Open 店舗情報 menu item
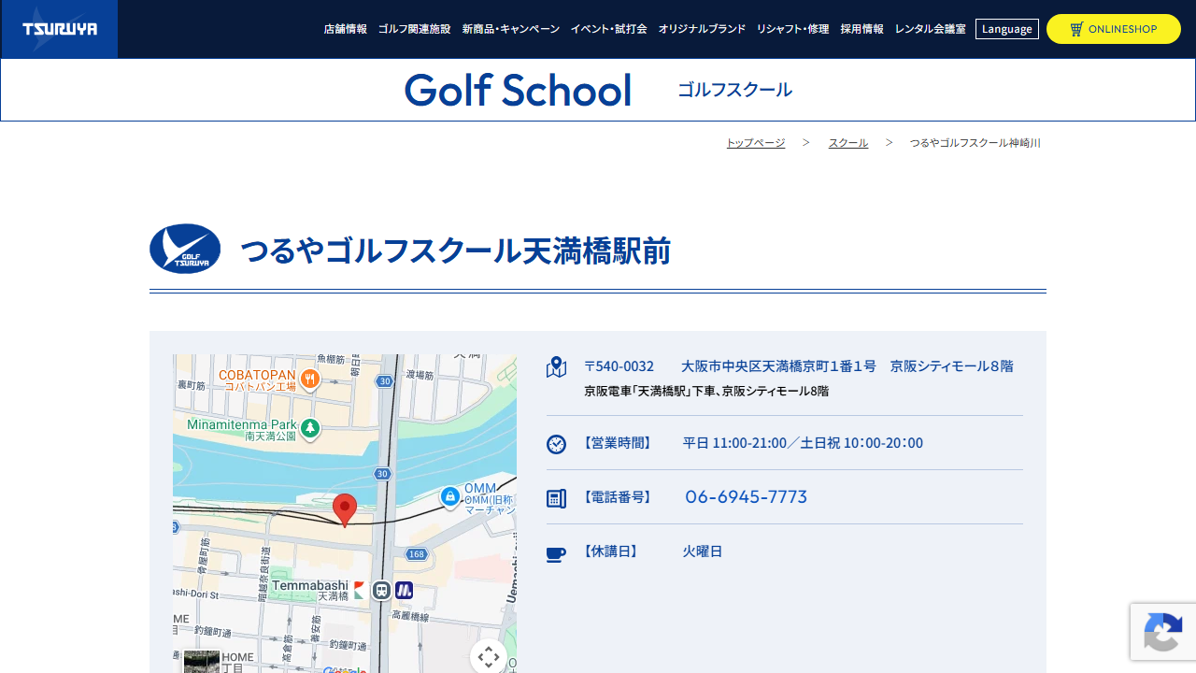The image size is (1196, 673). [346, 29]
